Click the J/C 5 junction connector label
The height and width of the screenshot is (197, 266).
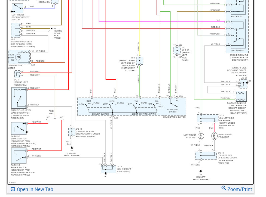(x=133, y=58)
